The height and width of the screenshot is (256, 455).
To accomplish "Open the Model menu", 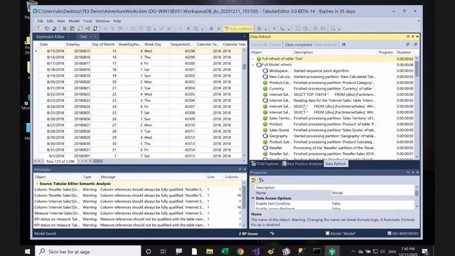I will tap(74, 21).
